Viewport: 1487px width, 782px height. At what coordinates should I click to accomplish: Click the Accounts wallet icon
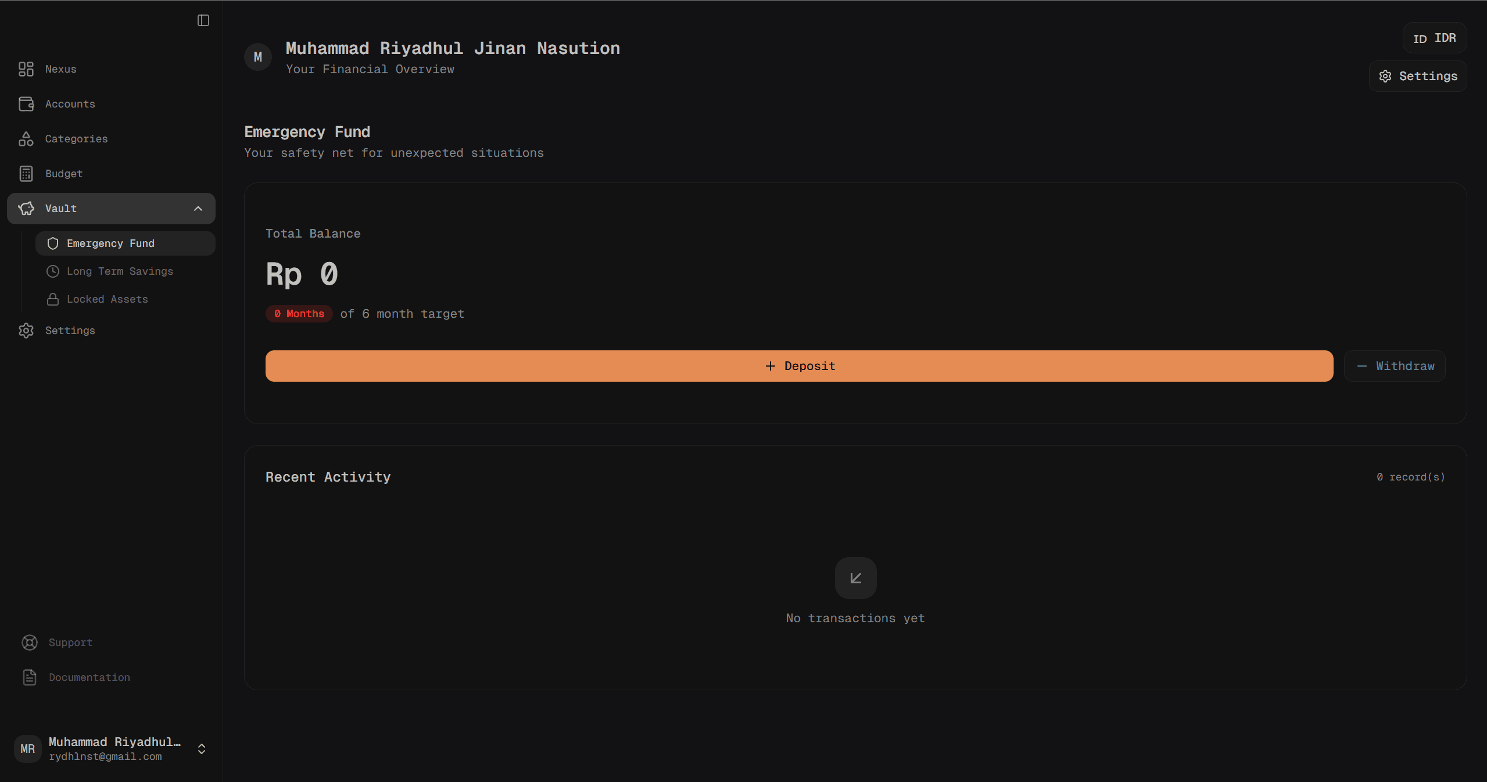[26, 104]
